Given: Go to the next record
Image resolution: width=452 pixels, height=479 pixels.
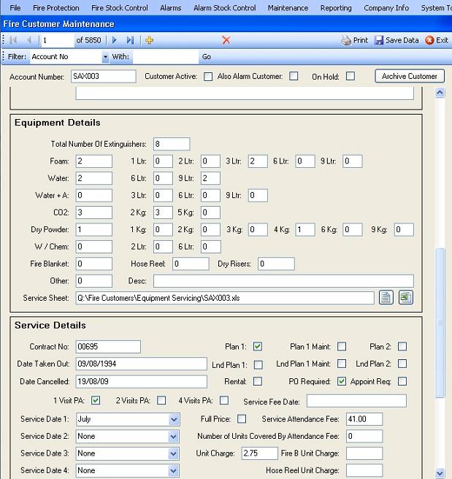Looking at the screenshot, I should pos(115,40).
